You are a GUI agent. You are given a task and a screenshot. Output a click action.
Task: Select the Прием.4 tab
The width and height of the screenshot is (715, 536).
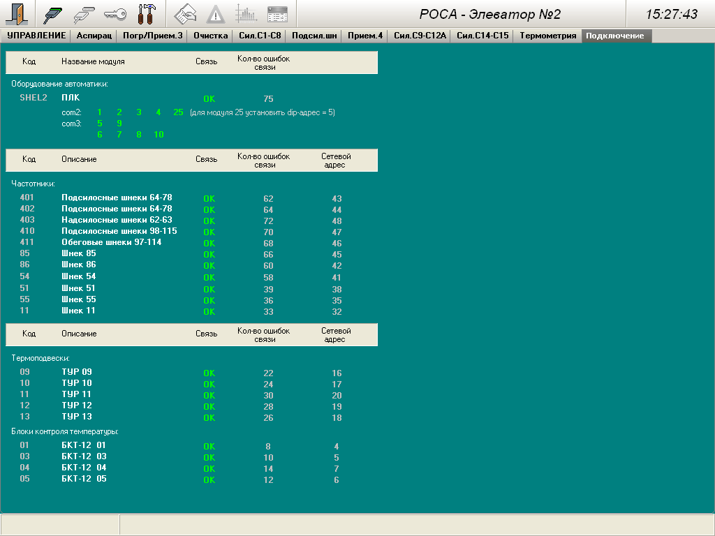[365, 36]
